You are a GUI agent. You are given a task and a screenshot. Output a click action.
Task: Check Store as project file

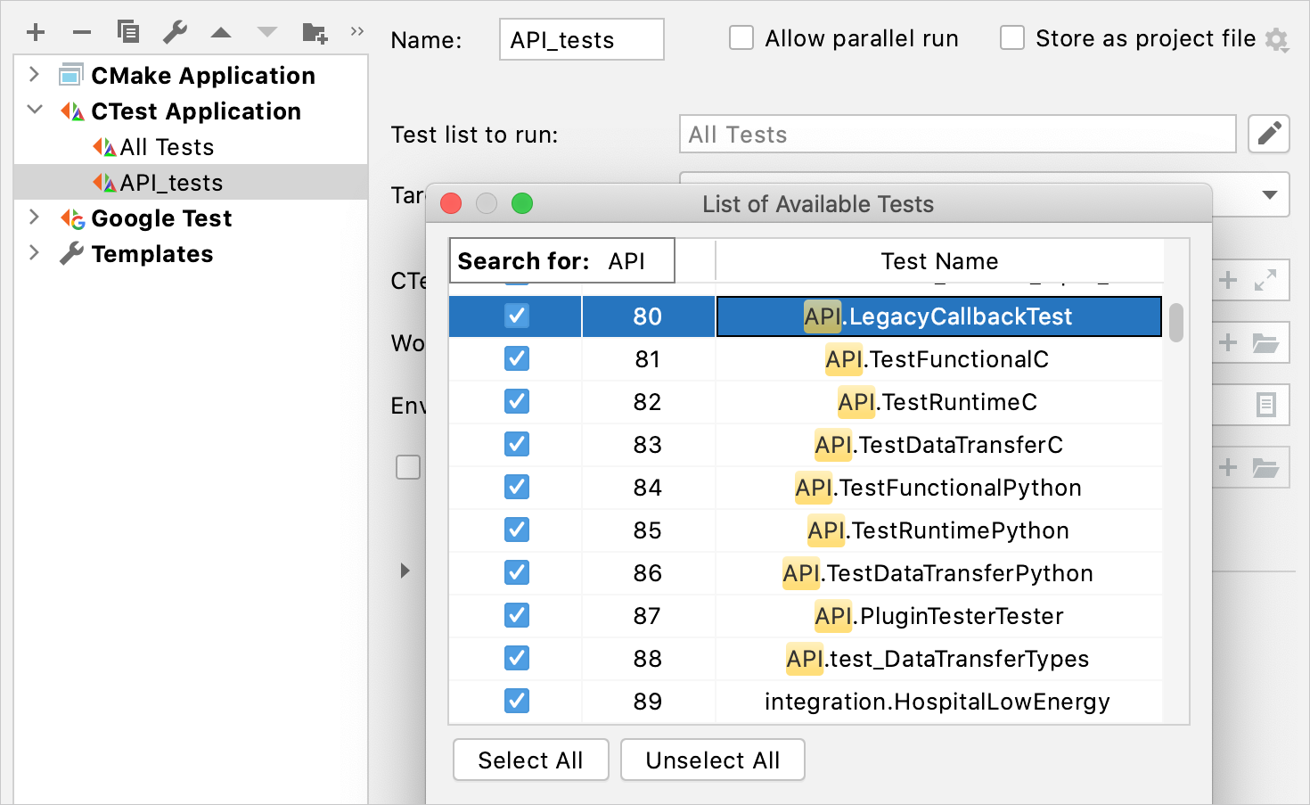pyautogui.click(x=1011, y=37)
